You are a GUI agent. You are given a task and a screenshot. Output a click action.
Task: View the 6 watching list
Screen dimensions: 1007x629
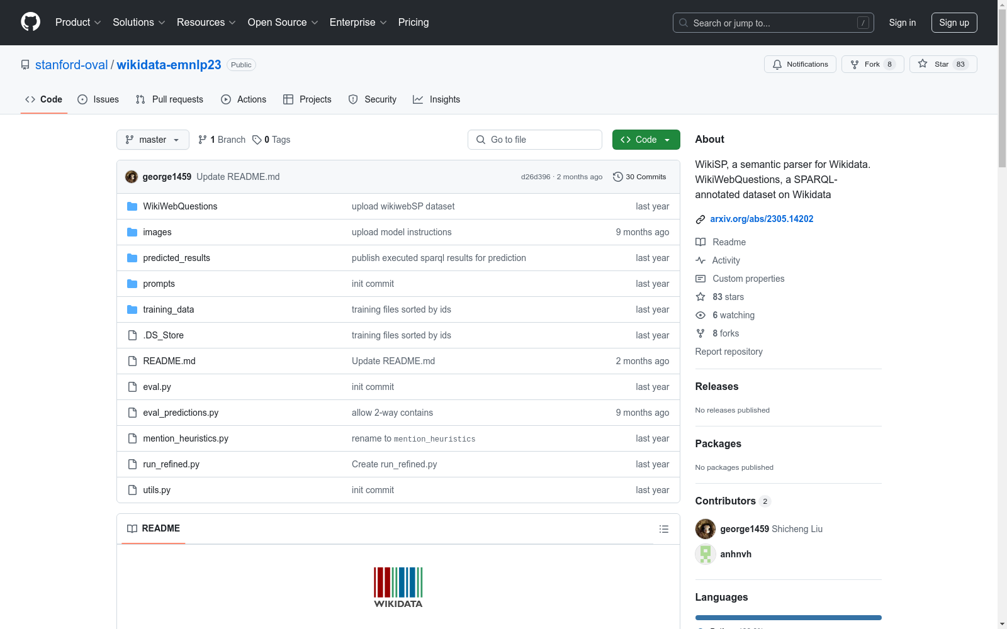(x=725, y=315)
